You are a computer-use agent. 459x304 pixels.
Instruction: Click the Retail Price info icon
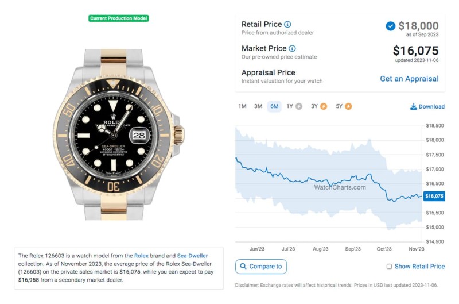[287, 24]
